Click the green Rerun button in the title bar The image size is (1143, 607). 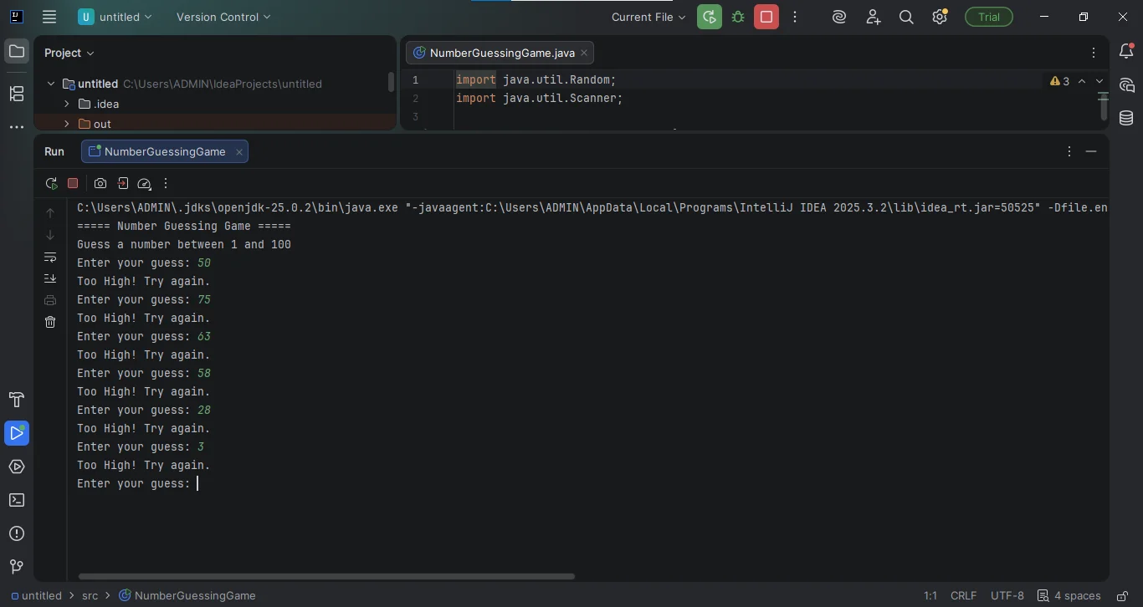coord(710,17)
